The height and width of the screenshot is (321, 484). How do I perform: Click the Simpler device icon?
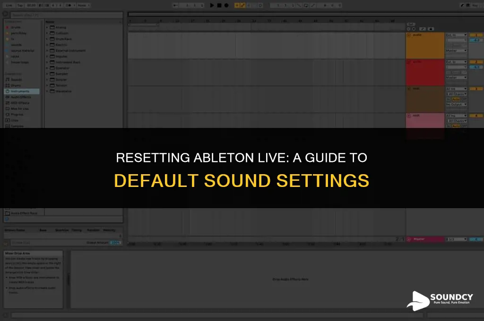pyautogui.click(x=52, y=80)
